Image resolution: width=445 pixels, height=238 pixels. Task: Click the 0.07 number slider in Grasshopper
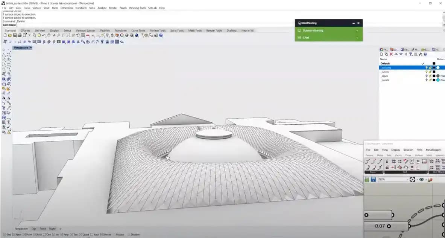click(x=387, y=226)
